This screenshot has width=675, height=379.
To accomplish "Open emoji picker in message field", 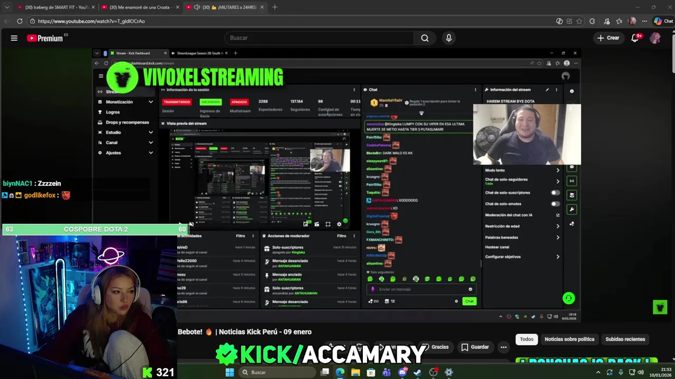I will point(470,289).
